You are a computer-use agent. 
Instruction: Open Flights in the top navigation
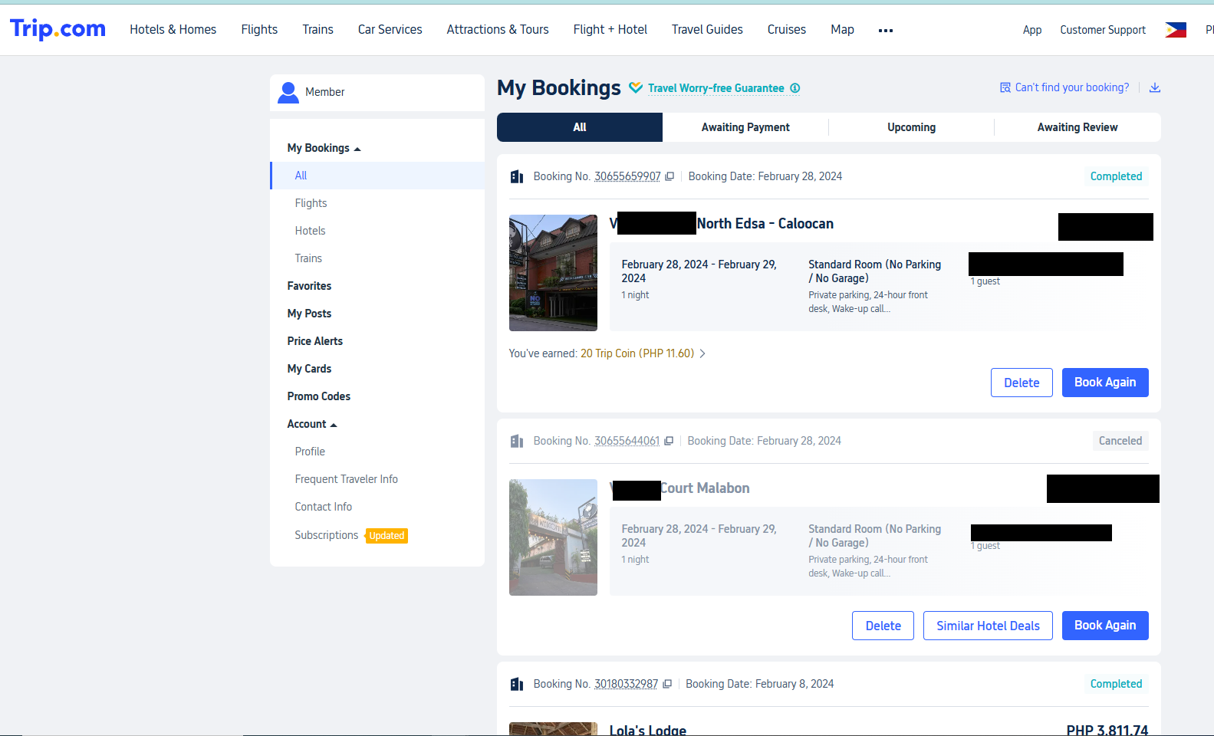(x=259, y=29)
